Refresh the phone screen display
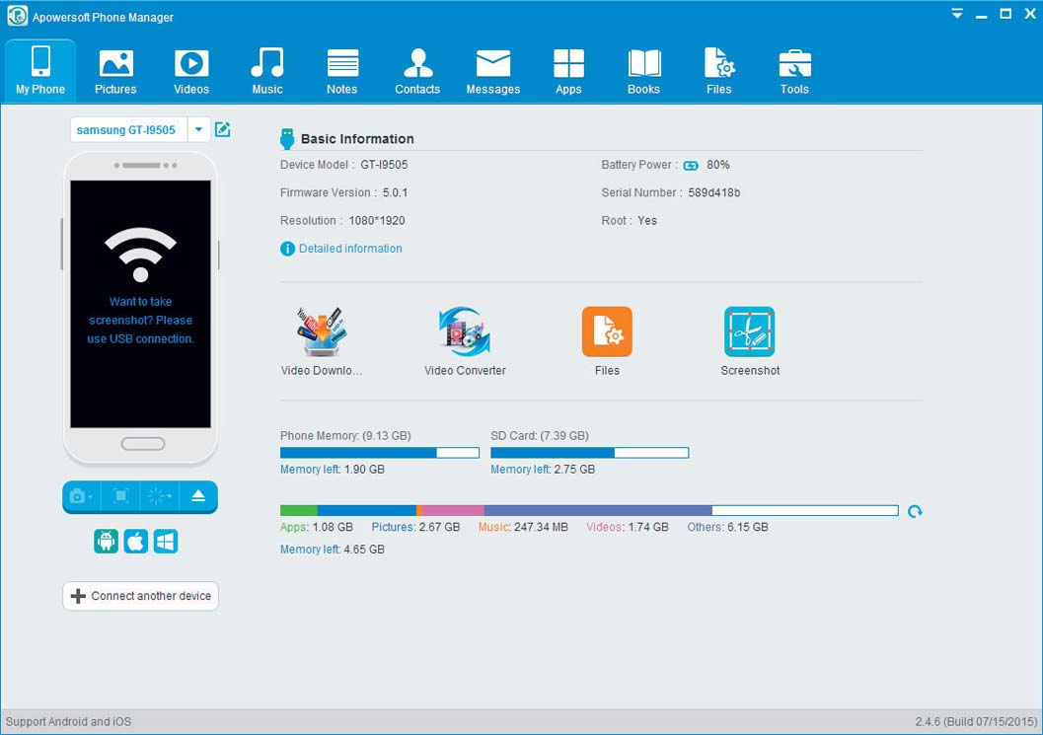The height and width of the screenshot is (735, 1043). click(159, 496)
